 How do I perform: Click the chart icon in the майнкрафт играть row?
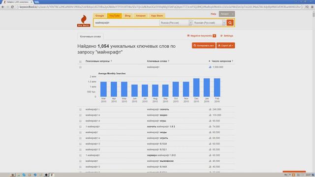pyautogui.click(x=210, y=138)
